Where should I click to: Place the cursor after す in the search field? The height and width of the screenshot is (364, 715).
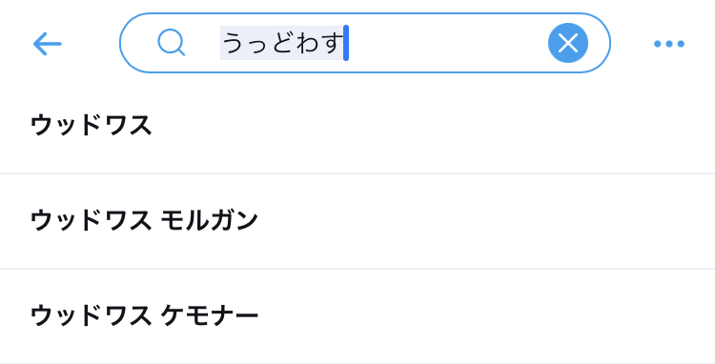click(x=346, y=43)
